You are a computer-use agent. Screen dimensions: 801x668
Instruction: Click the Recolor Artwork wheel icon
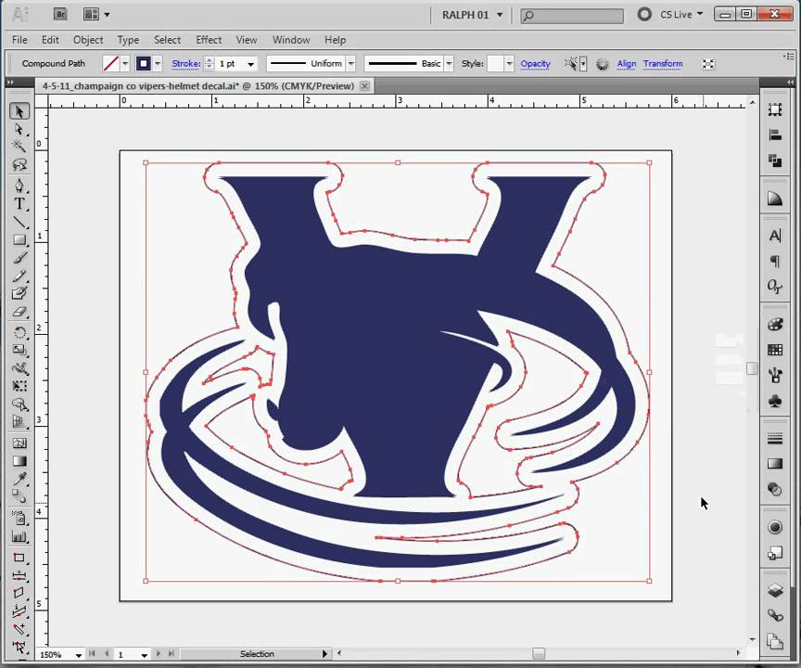click(603, 64)
